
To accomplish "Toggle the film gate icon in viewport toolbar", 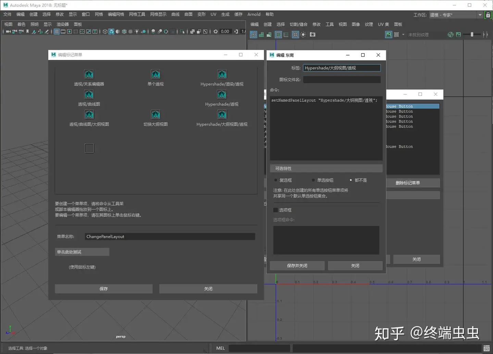I will tap(63, 31).
